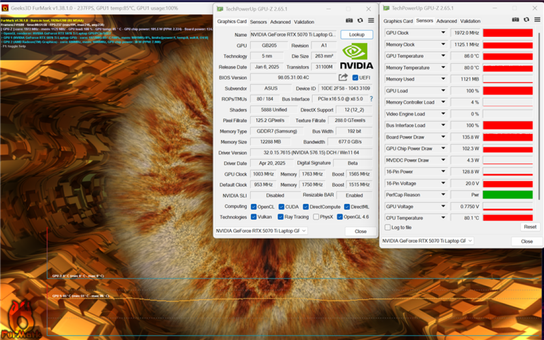Enable the Log to file checkbox
This screenshot has height=340, width=544.
[387, 228]
